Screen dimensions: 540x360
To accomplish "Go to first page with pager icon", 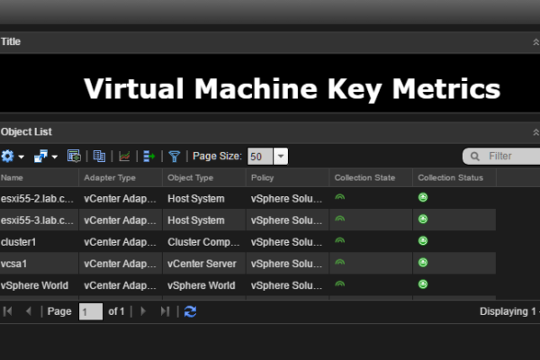I will (7, 311).
